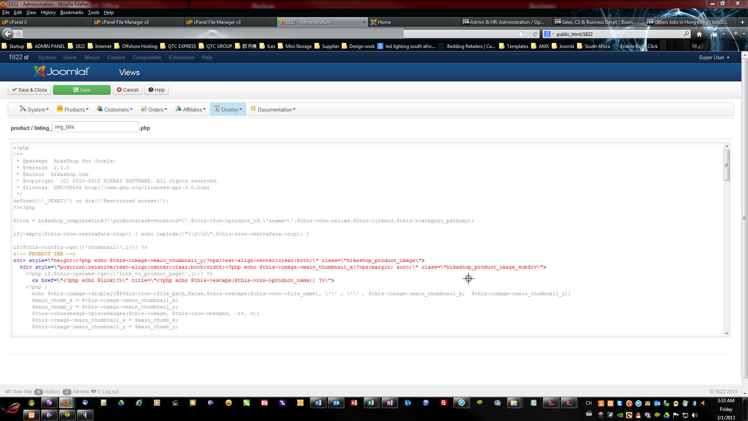Open a new browser tab with plus
This screenshot has width=748, height=421.
(742, 22)
